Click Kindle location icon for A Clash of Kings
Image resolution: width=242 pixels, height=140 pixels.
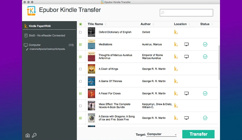point(176,69)
